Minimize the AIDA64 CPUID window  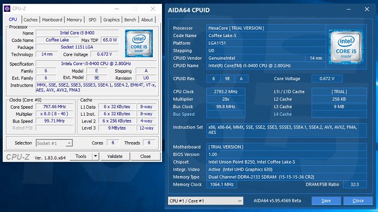point(349,9)
